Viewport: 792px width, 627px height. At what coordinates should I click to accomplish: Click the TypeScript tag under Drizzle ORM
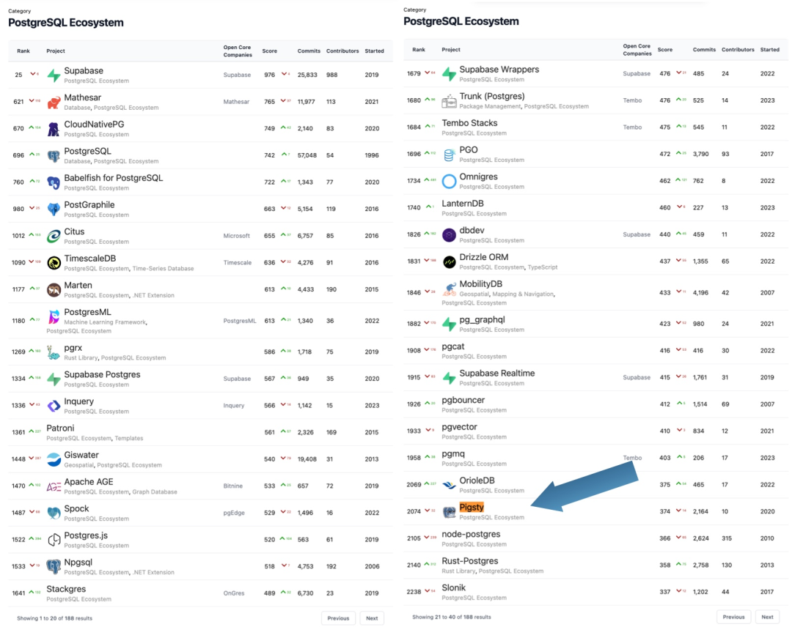(543, 267)
